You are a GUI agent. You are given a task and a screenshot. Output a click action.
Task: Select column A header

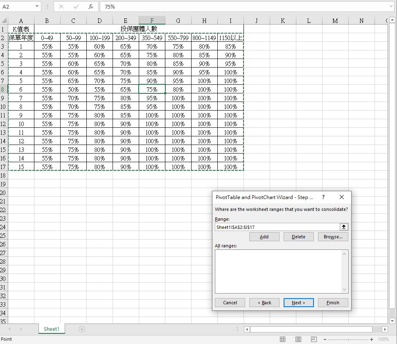21,20
